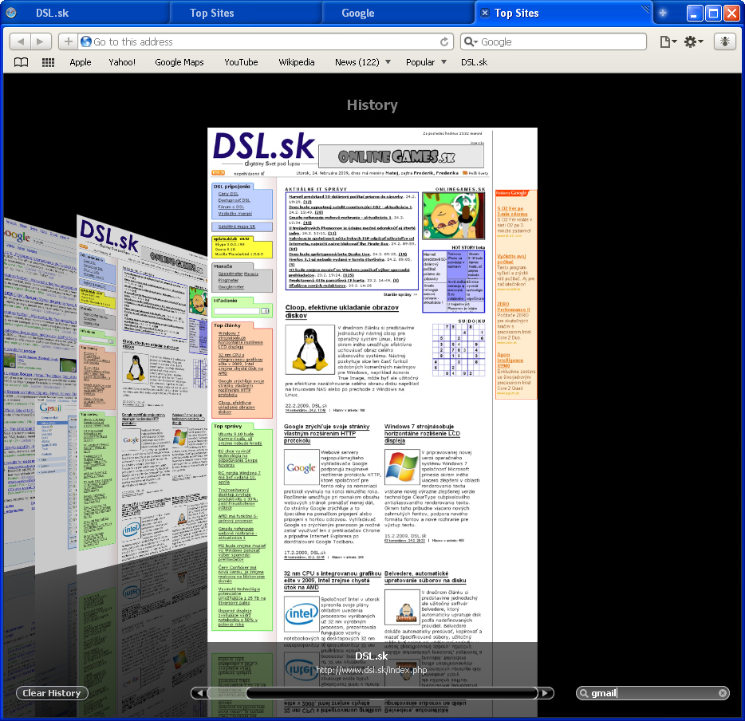This screenshot has height=721, width=745.
Task: Select the Google search results preview at far left
Action: coord(41,394)
